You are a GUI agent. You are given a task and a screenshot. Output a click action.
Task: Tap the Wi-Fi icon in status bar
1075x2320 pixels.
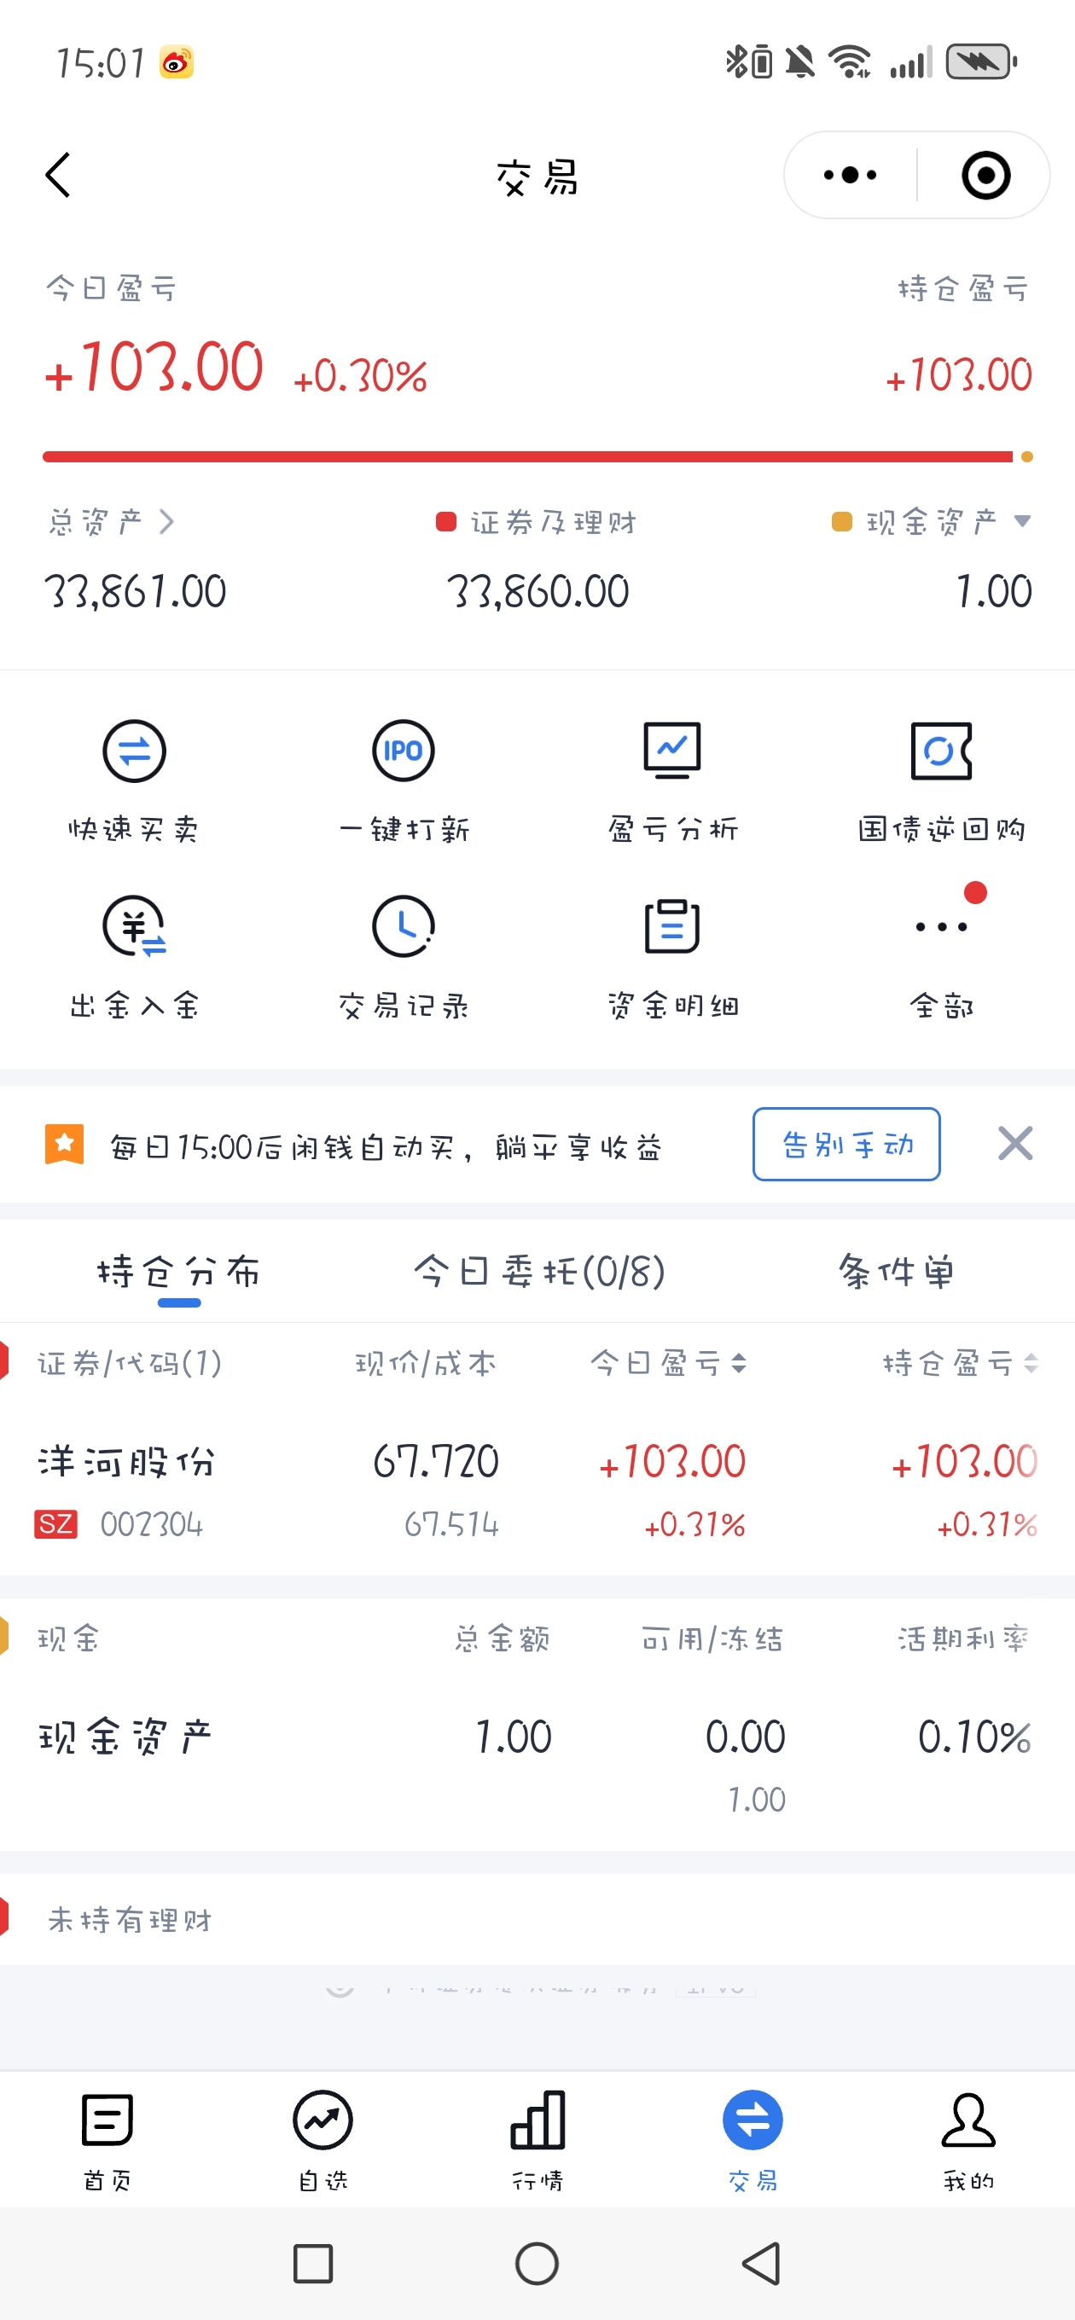850,62
